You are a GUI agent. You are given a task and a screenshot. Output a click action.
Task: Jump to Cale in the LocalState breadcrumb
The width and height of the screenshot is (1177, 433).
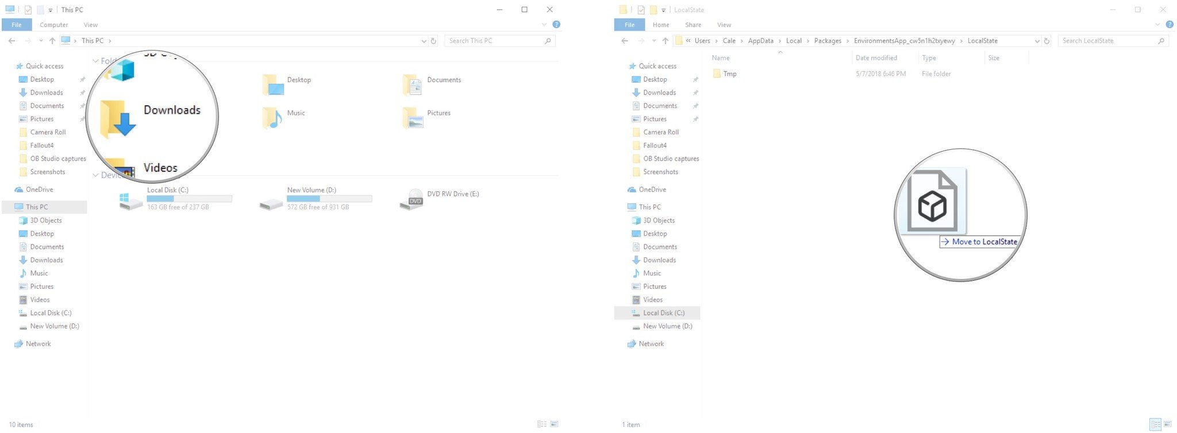[729, 41]
